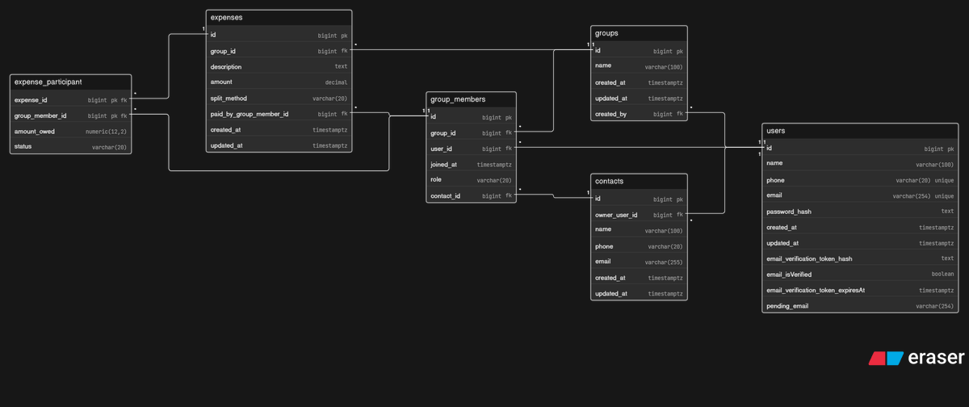
Task: Click created_at row in groups table
Action: (639, 82)
